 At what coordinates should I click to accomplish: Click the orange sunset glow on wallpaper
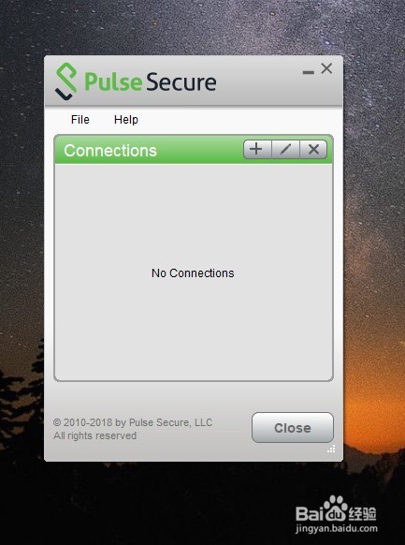(375, 410)
